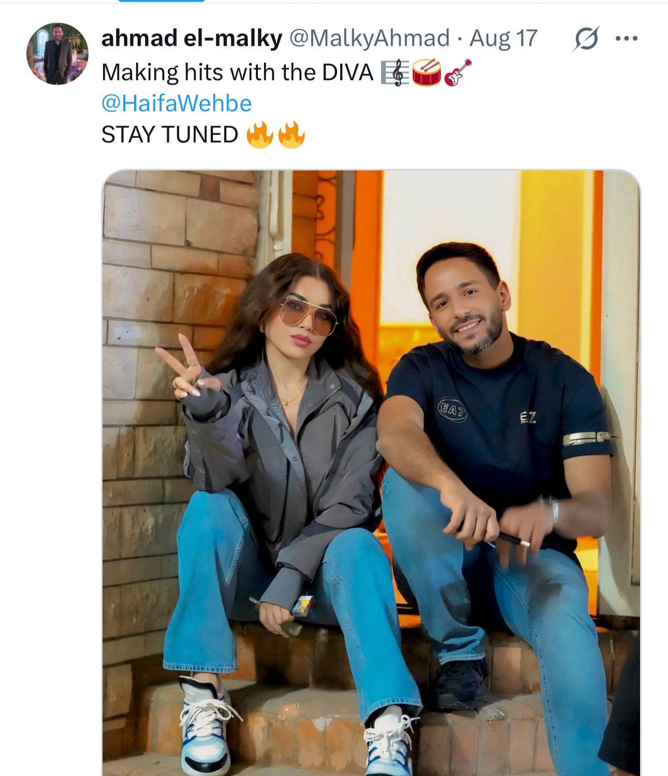Image resolution: width=668 pixels, height=776 pixels.
Task: Click the first fire emoji
Action: [259, 135]
